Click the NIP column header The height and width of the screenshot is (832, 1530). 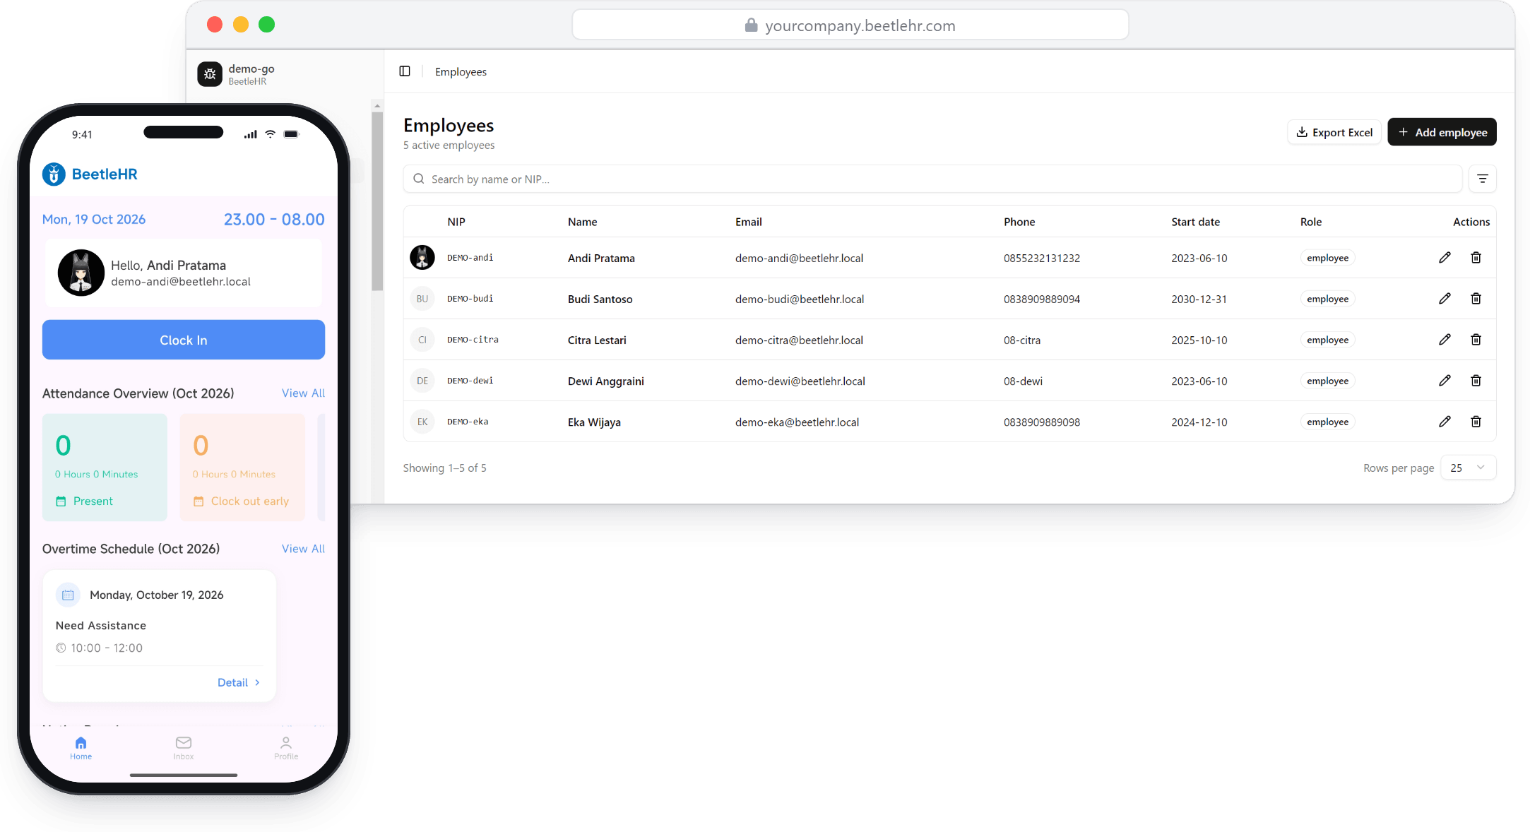pos(456,222)
